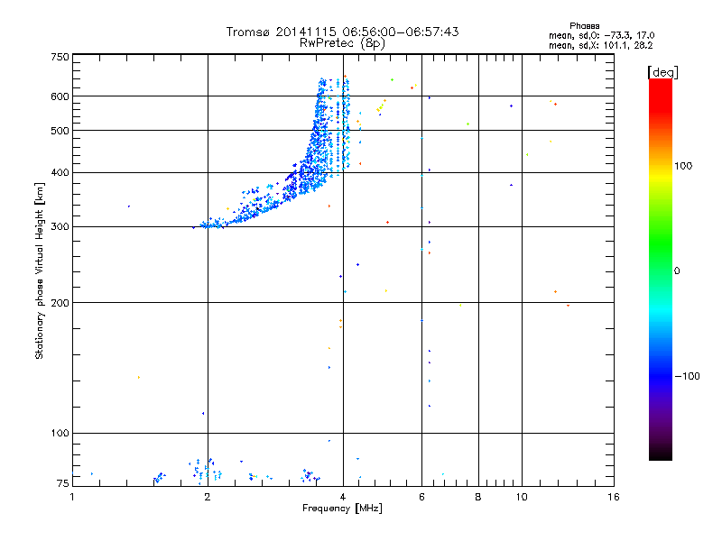
Task: Click the '600' y-axis tick label
Action: tap(60, 96)
